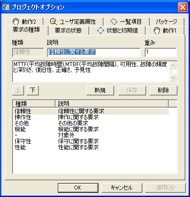Click the gear icon on ユーザ定義属性 tab
This screenshot has height=197, width=190.
click(x=54, y=21)
